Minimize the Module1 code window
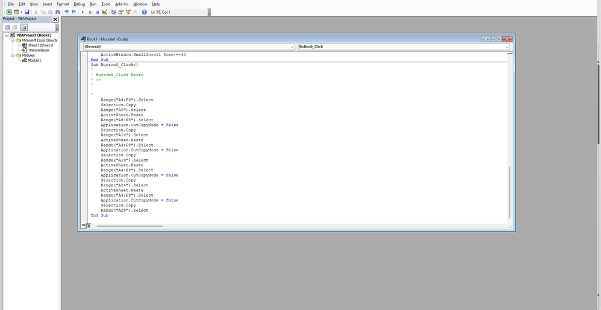 [x=486, y=39]
